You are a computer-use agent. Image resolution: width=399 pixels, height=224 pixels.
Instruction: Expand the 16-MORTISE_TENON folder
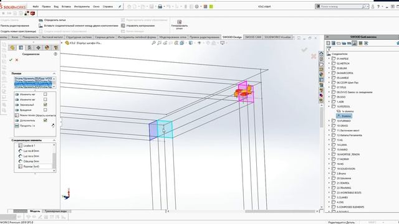click(x=329, y=154)
